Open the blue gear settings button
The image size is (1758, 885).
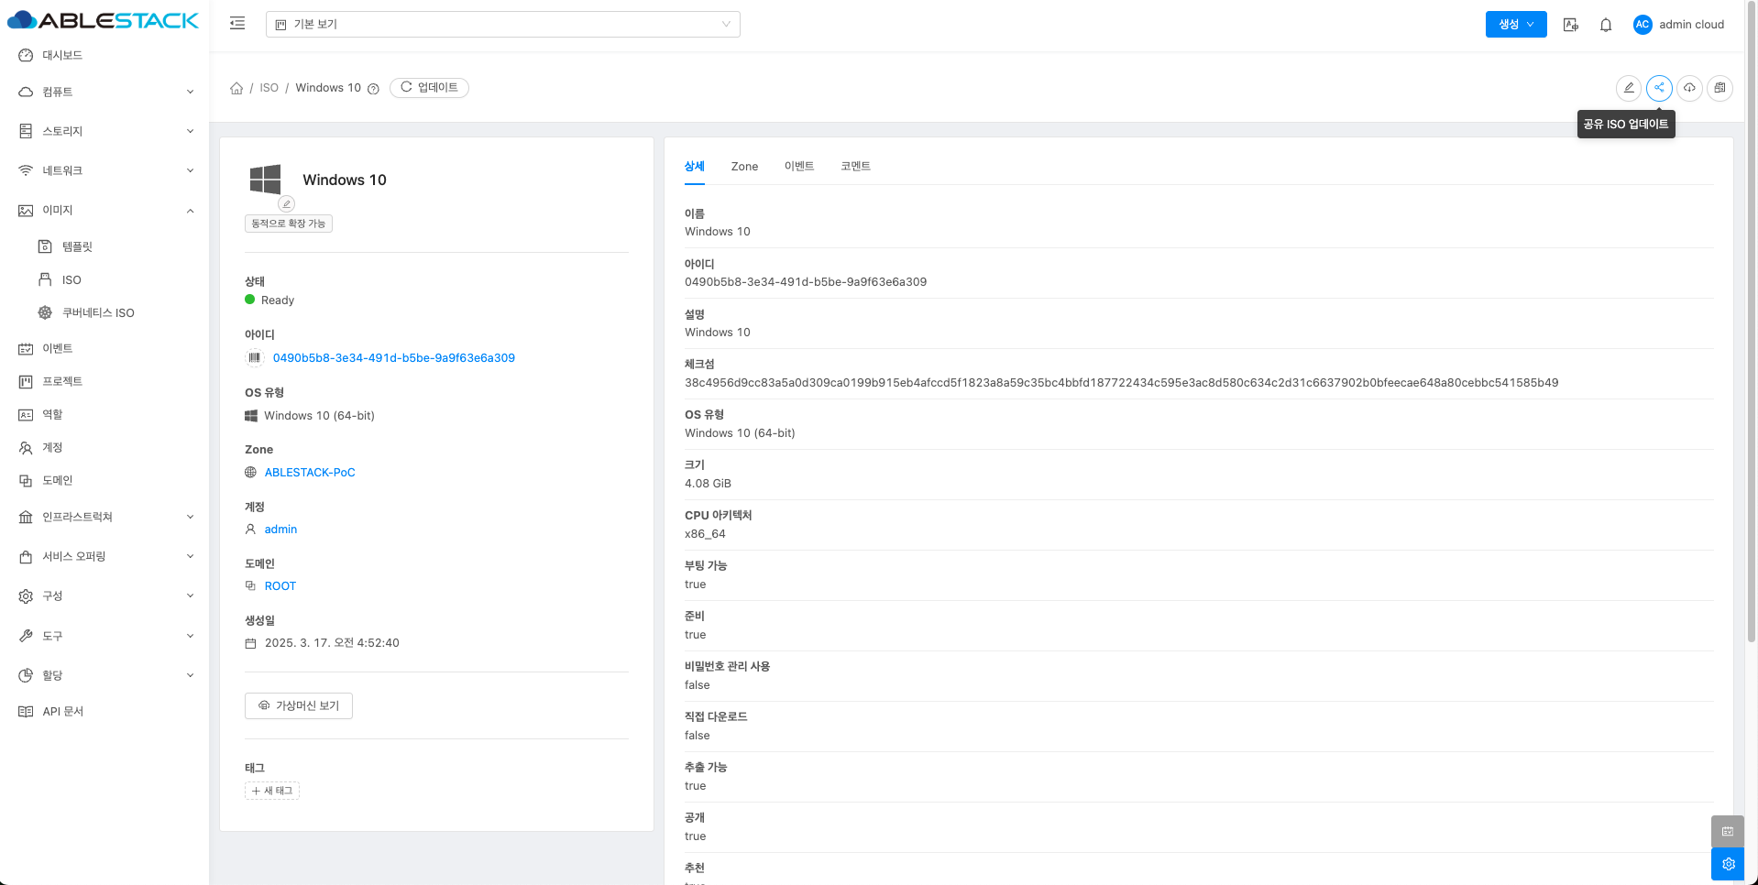coord(1728,864)
